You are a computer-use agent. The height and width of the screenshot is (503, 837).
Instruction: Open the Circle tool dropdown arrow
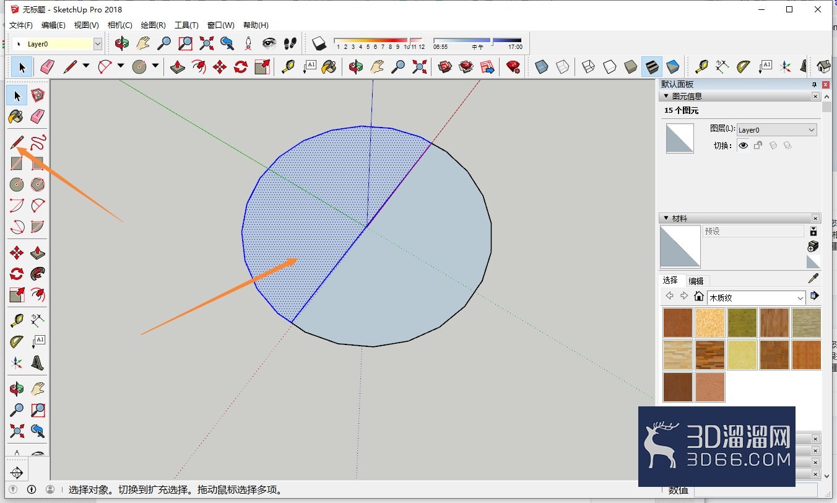point(155,66)
